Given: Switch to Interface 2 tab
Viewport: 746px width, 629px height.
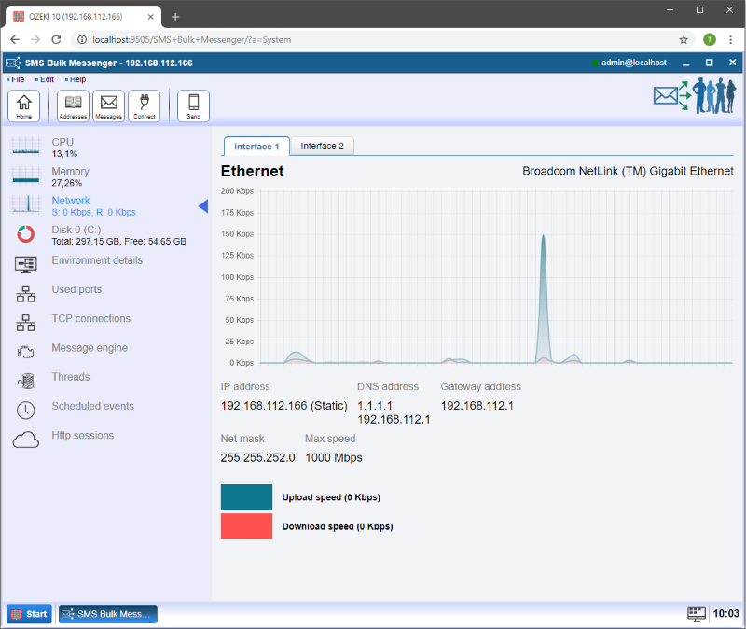Looking at the screenshot, I should (x=322, y=147).
